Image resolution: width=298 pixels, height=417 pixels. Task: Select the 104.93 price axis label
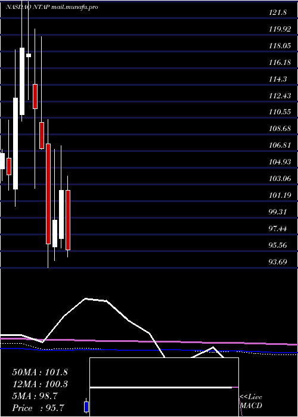(280, 162)
